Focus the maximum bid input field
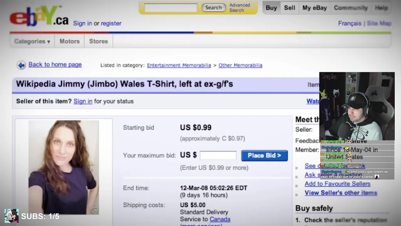The image size is (401, 226). pos(218,155)
